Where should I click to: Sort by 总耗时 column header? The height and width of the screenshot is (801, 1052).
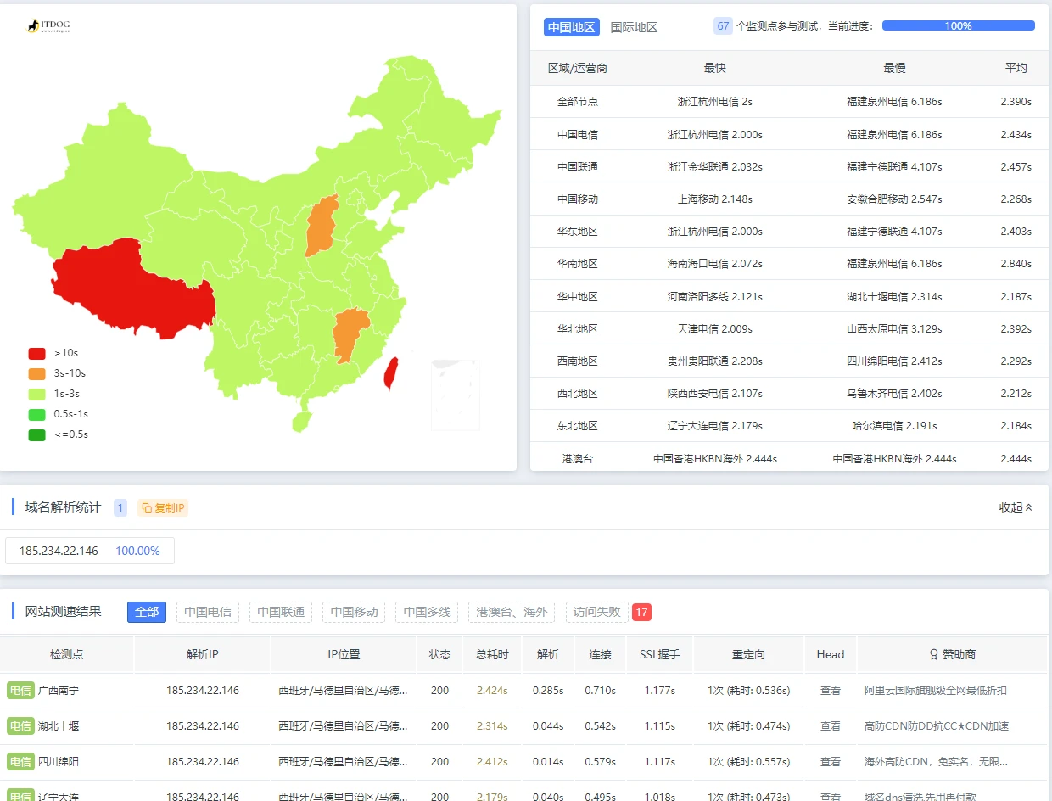(492, 654)
